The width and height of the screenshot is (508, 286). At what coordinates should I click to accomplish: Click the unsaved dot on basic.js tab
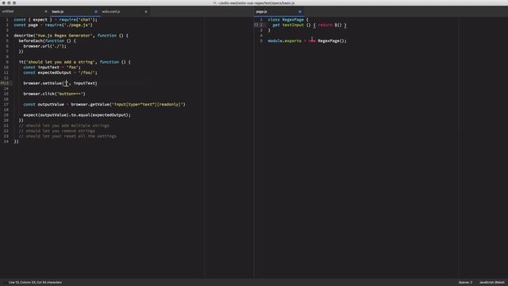click(96, 11)
